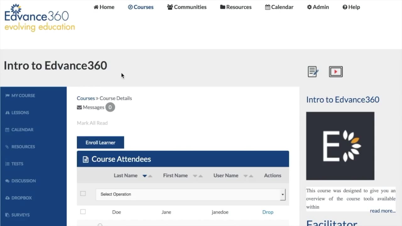402x226 pixels.
Task: Open Resources in sidebar
Action: click(x=23, y=147)
